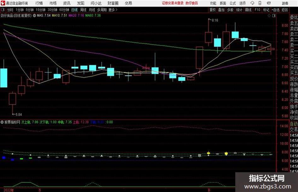This screenshot has width=298, height=192.
Task: Click the 统计 statistics button
Action: [239, 10]
